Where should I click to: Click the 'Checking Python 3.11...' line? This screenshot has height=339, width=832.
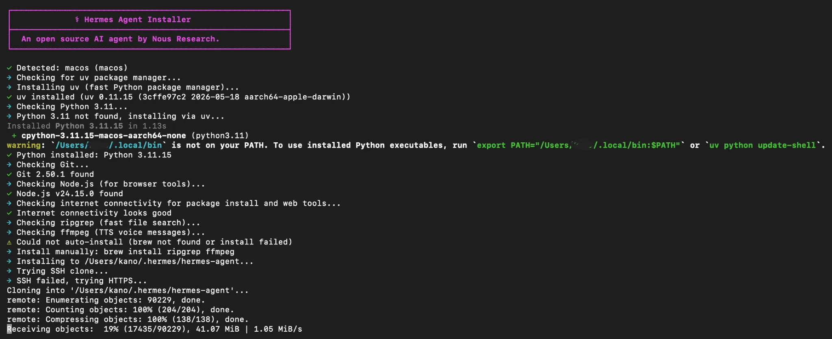click(x=67, y=107)
